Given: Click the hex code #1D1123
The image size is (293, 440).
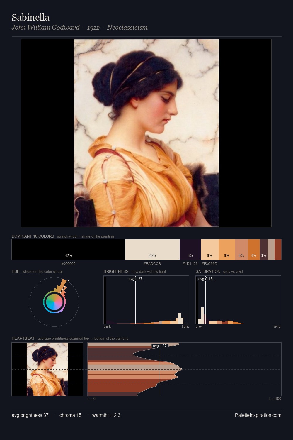Looking at the screenshot, I should coord(190,264).
